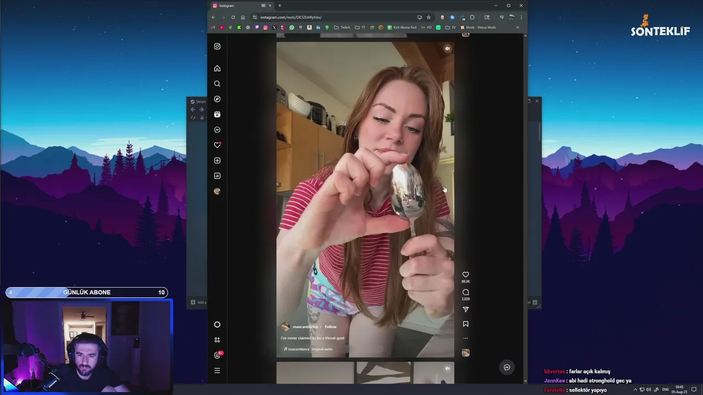Open Chrome Extensions puzzle icon
This screenshot has height=395, width=703.
click(x=472, y=17)
